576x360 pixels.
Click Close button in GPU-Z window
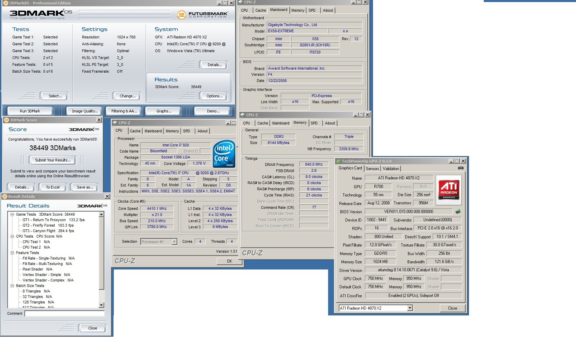[x=453, y=308]
